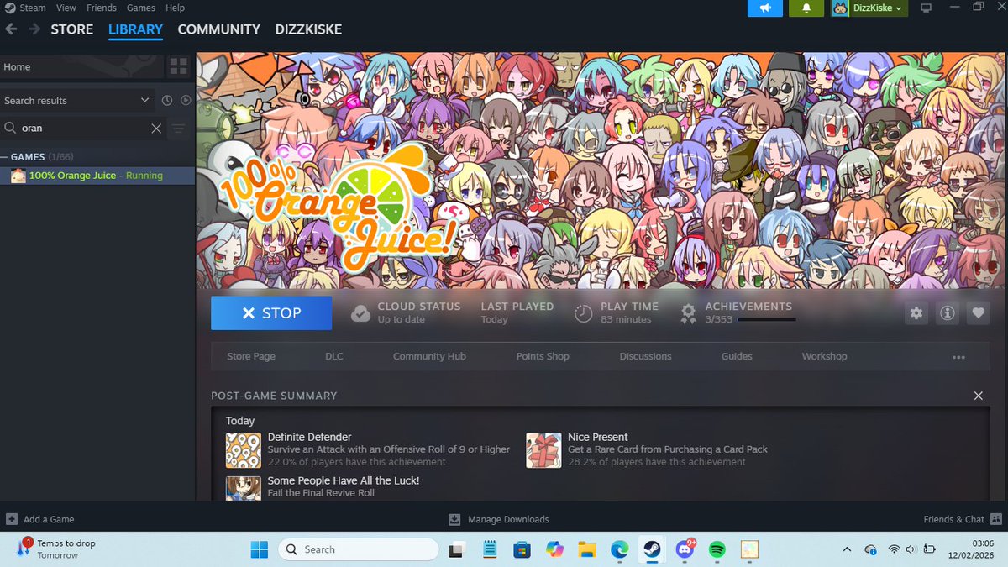
Task: Open the more links ellipsis menu
Action: (x=958, y=357)
